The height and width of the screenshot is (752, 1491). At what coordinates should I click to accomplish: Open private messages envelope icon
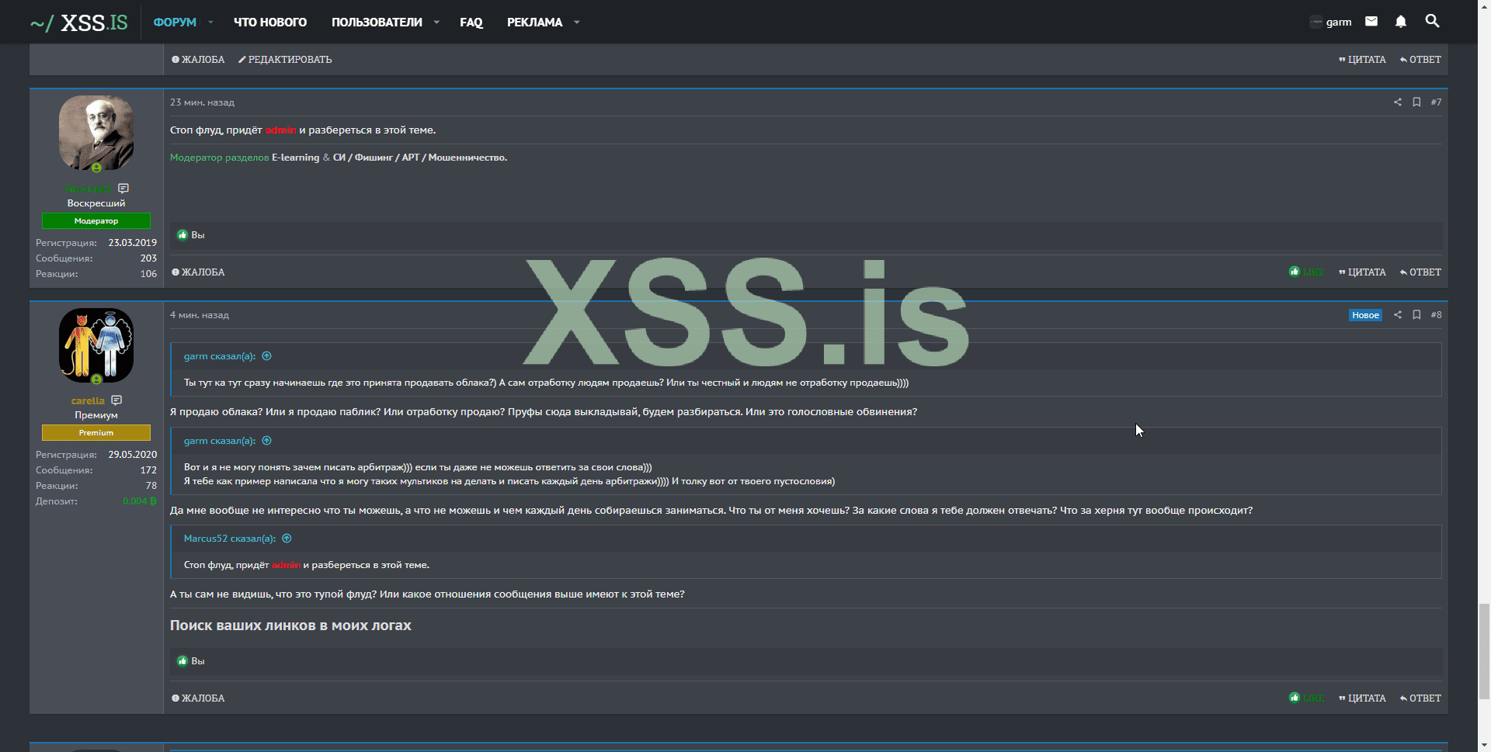coord(1371,22)
